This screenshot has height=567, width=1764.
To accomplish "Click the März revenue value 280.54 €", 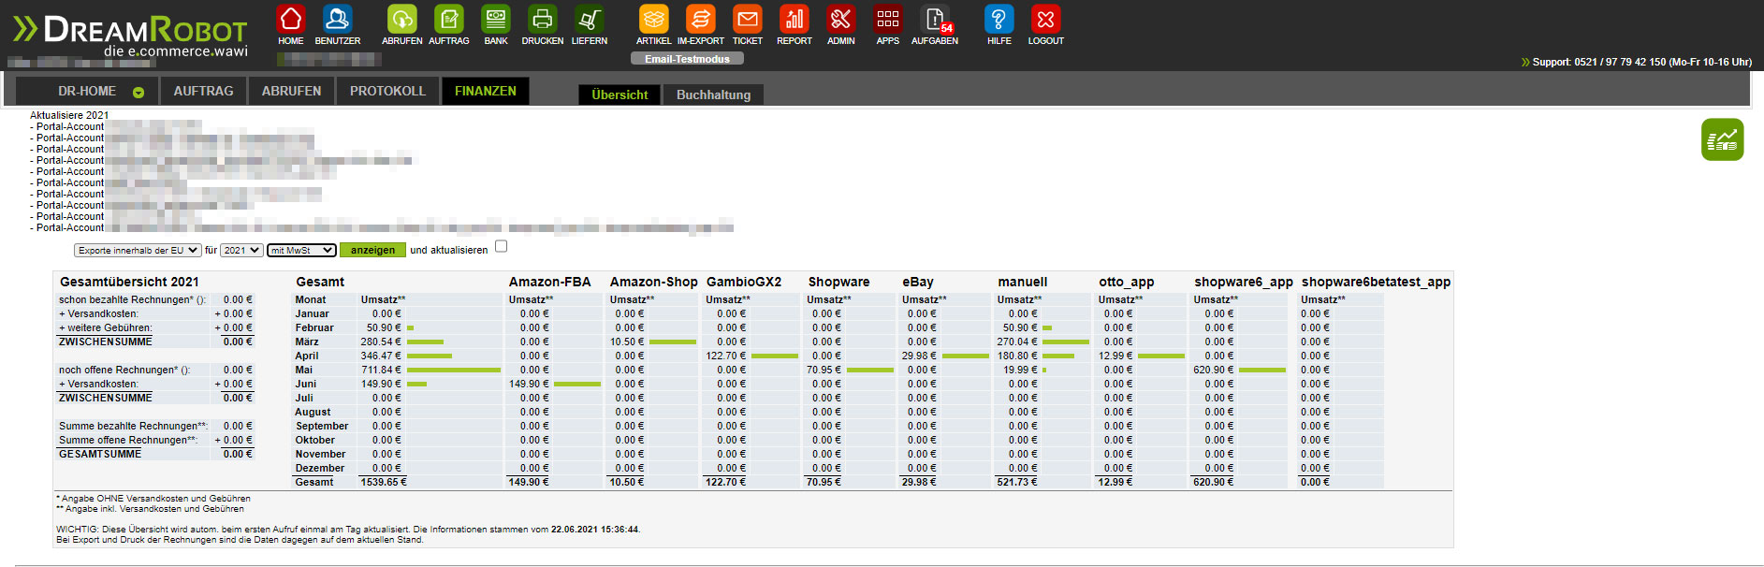I will [x=381, y=342].
